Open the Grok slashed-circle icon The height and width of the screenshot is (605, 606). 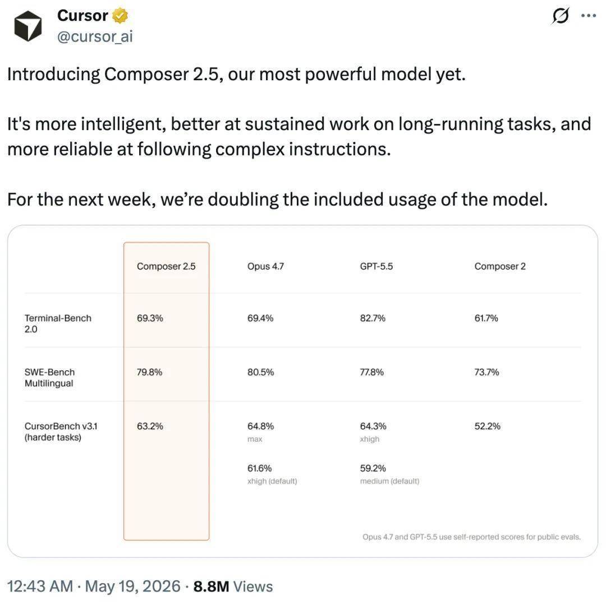[561, 16]
